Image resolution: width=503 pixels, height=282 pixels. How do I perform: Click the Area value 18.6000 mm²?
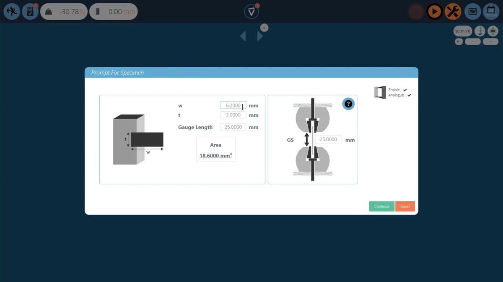[215, 156]
